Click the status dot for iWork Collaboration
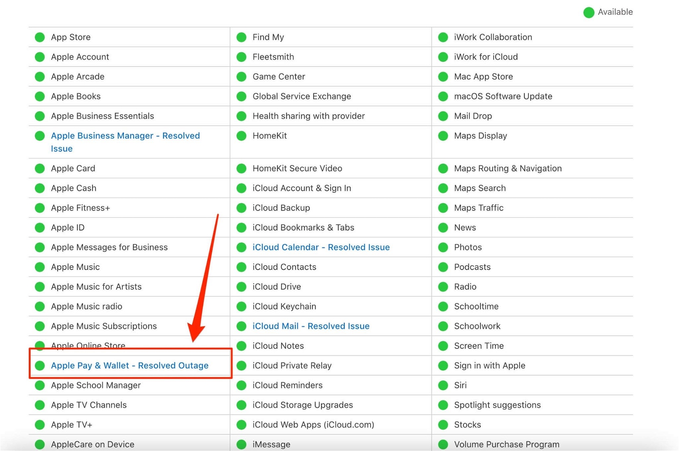Viewport: 679px width, 451px height. [x=443, y=37]
